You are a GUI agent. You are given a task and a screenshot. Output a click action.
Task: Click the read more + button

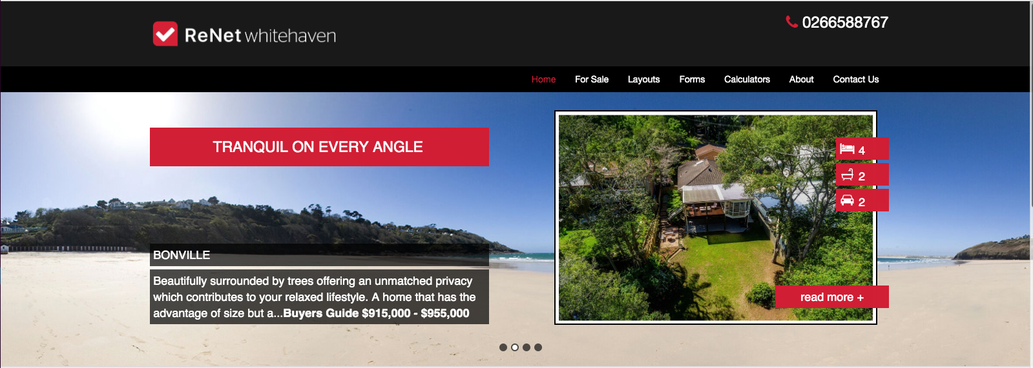(831, 297)
